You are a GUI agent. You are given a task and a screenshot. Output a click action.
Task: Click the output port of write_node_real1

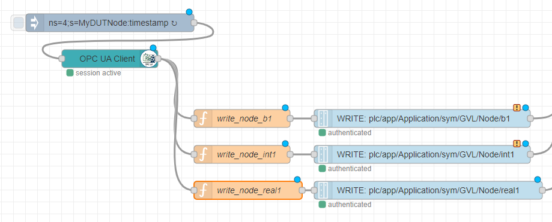click(x=302, y=190)
